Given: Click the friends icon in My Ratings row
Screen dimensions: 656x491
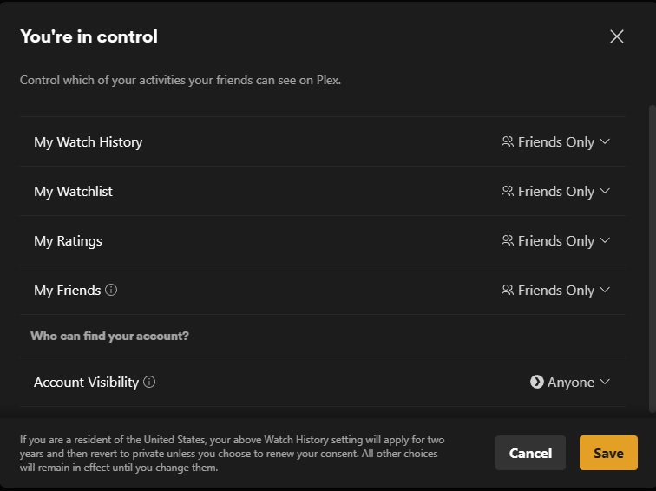Looking at the screenshot, I should [x=508, y=241].
